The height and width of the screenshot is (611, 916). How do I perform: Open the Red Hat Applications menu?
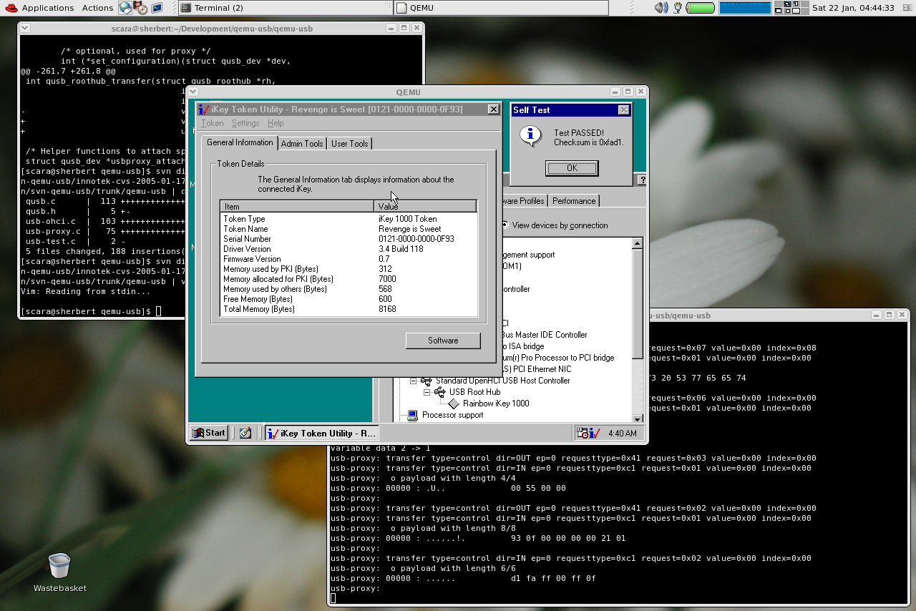(x=39, y=8)
